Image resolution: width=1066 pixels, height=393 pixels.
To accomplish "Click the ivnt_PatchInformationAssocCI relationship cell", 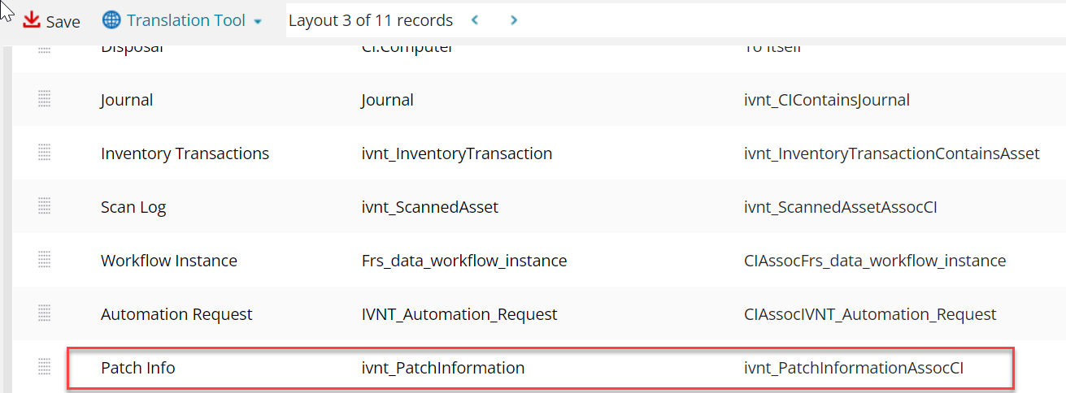I will (854, 368).
